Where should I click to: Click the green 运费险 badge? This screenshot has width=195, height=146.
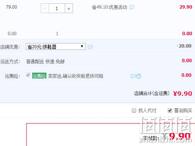[x=39, y=76]
